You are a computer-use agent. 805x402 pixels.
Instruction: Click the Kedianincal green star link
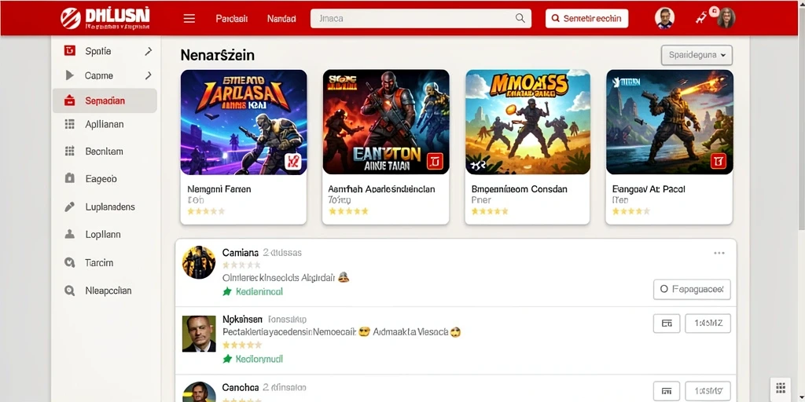pyautogui.click(x=252, y=291)
